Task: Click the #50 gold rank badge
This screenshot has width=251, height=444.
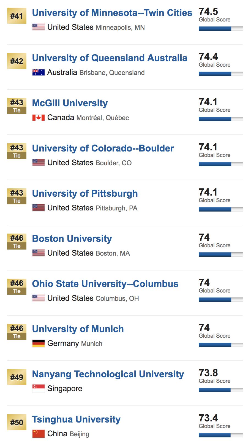Action: (x=17, y=422)
